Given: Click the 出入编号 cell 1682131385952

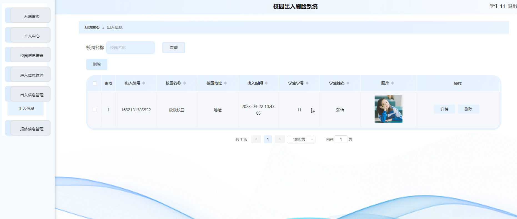Looking at the screenshot, I should coord(136,110).
